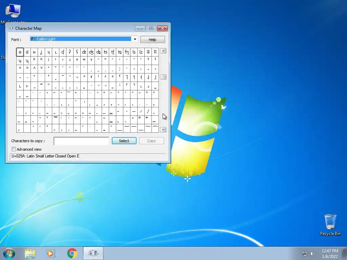347x260 pixels.
Task: Open the taskbar clock showing 12:47 PM
Action: (x=330, y=254)
